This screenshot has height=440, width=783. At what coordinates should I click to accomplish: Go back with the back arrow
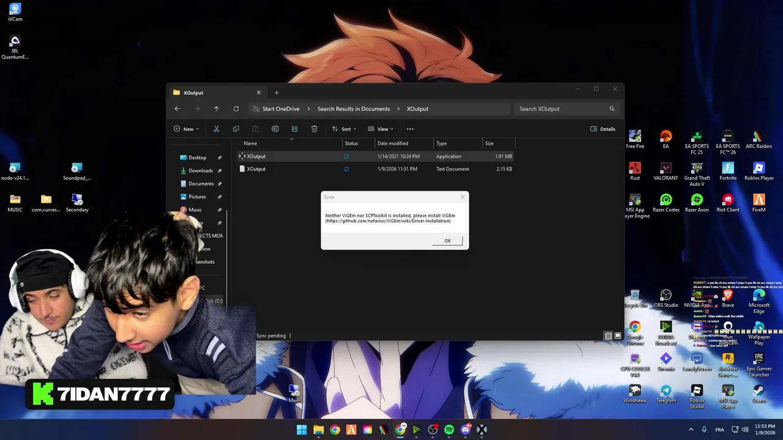pyautogui.click(x=177, y=109)
